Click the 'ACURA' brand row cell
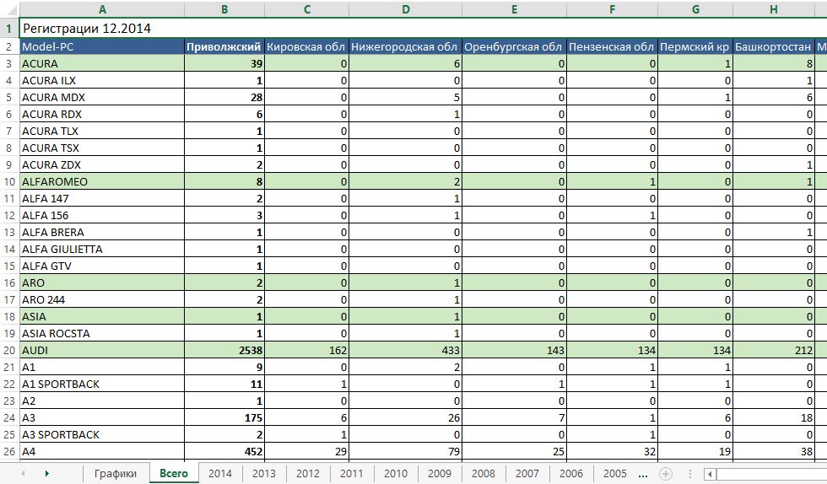827x484 pixels. (x=102, y=63)
